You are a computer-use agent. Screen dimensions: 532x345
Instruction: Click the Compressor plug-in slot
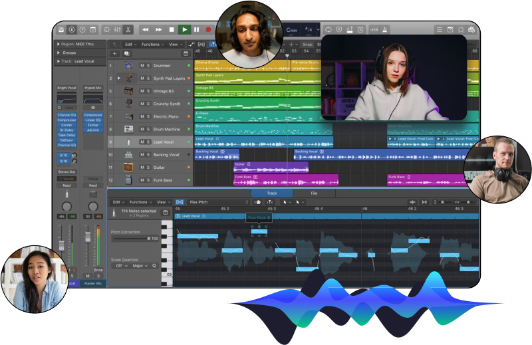66,120
